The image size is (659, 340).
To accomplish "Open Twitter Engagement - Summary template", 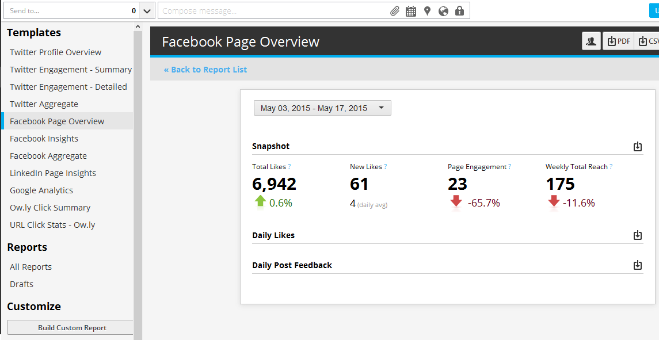I will click(71, 70).
